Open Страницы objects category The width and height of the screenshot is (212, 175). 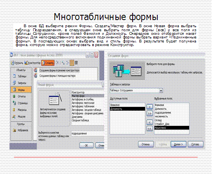click(x=21, y=103)
